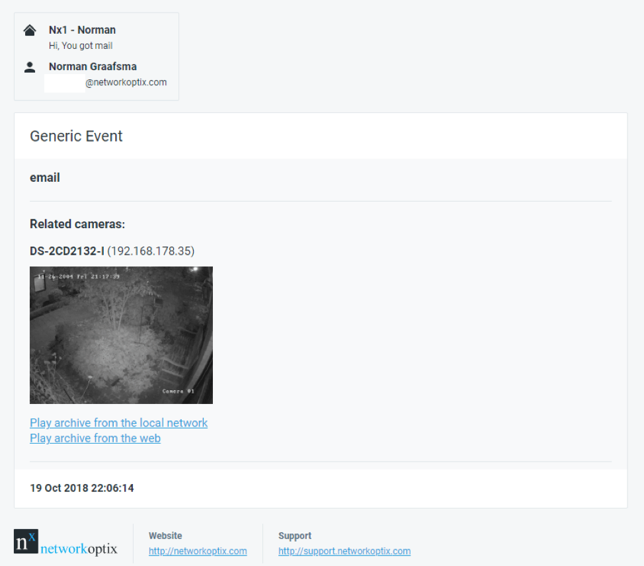Click the 'Hi, You got mail' text
This screenshot has height=566, width=644.
pos(81,46)
